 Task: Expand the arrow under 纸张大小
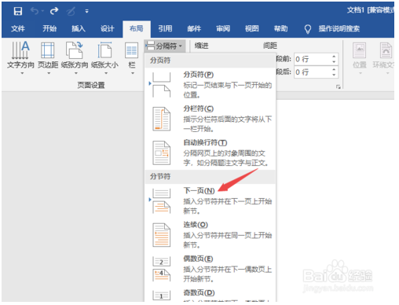tap(106, 73)
